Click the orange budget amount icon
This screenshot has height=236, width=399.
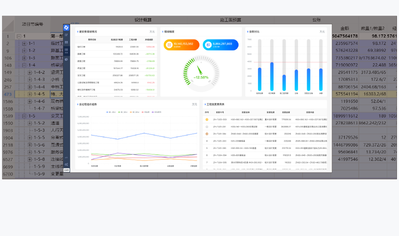170,45
